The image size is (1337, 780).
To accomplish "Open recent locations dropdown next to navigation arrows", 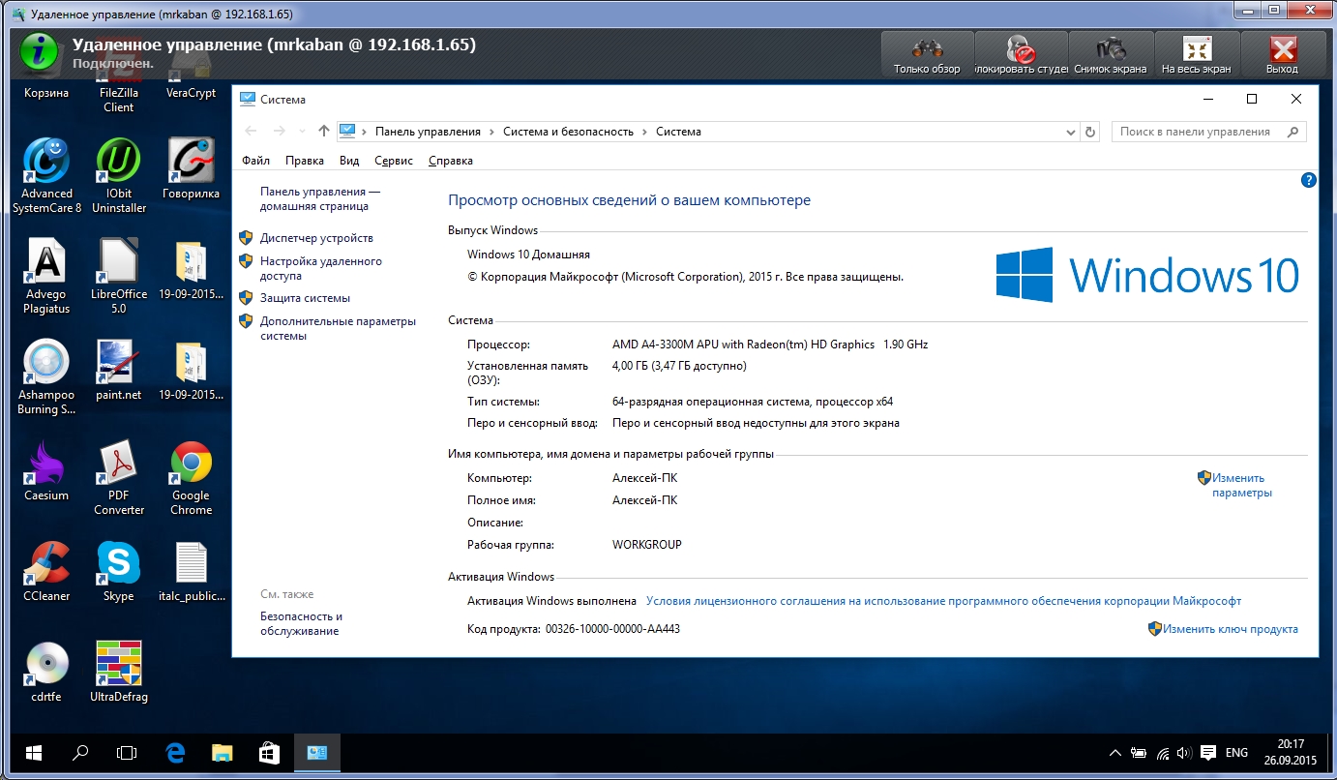I will (x=302, y=132).
